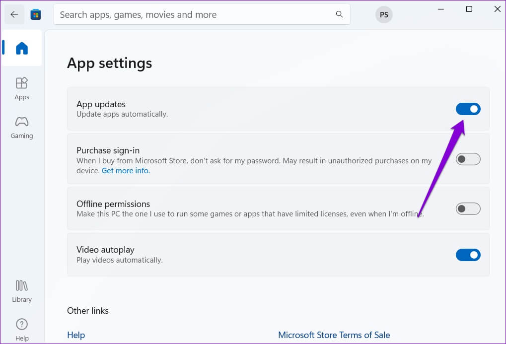The width and height of the screenshot is (506, 344).
Task: Open Microsoft Store Terms of Sale link
Action: coord(334,335)
